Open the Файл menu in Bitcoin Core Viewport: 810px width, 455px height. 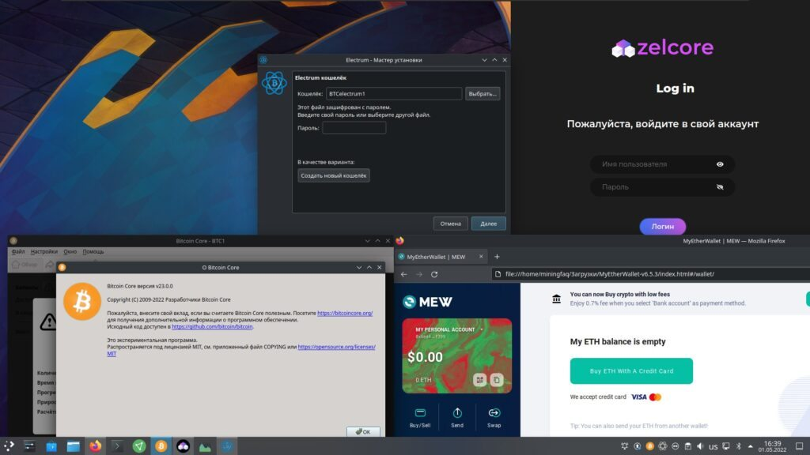(18, 252)
